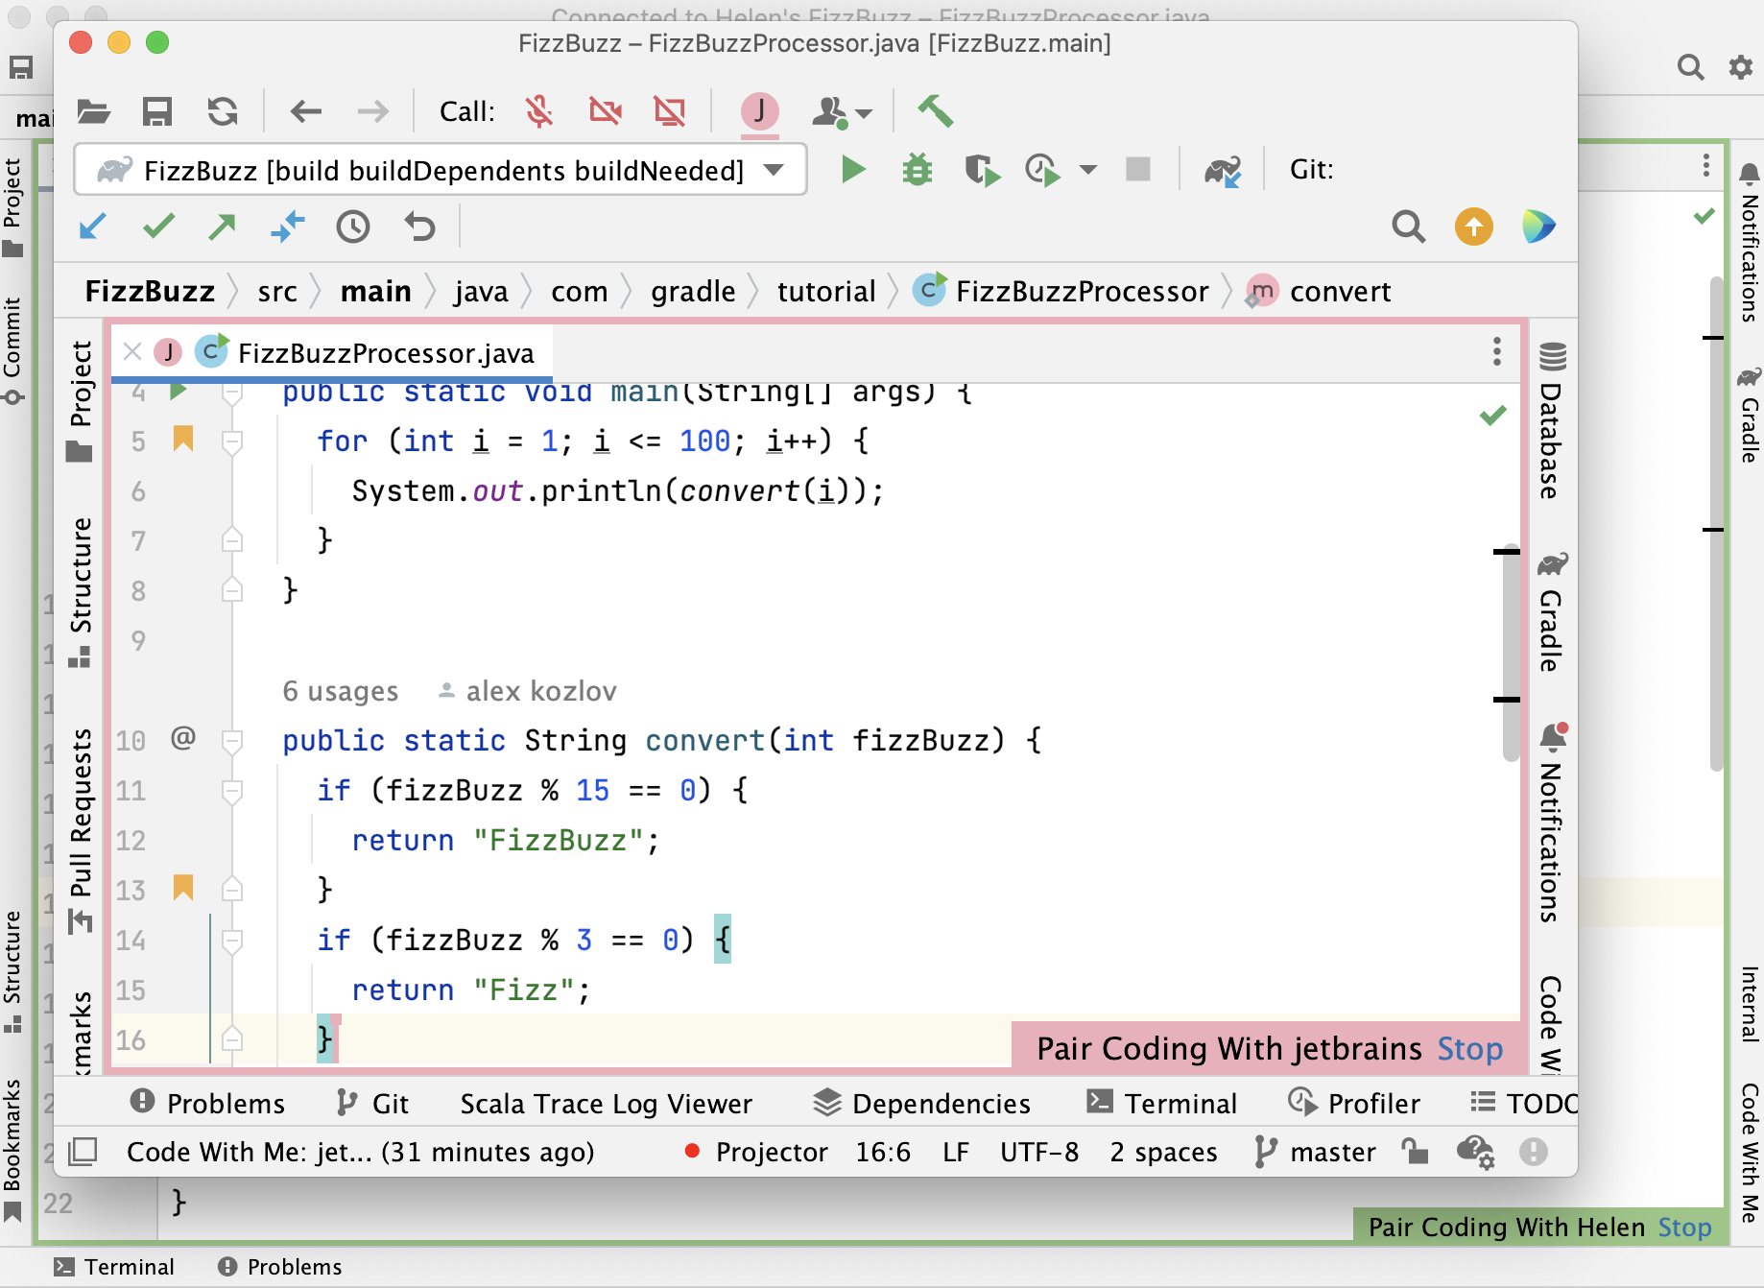Viewport: 1764px width, 1288px height.
Task: Toggle read-only lock icon status bar
Action: (x=1415, y=1151)
